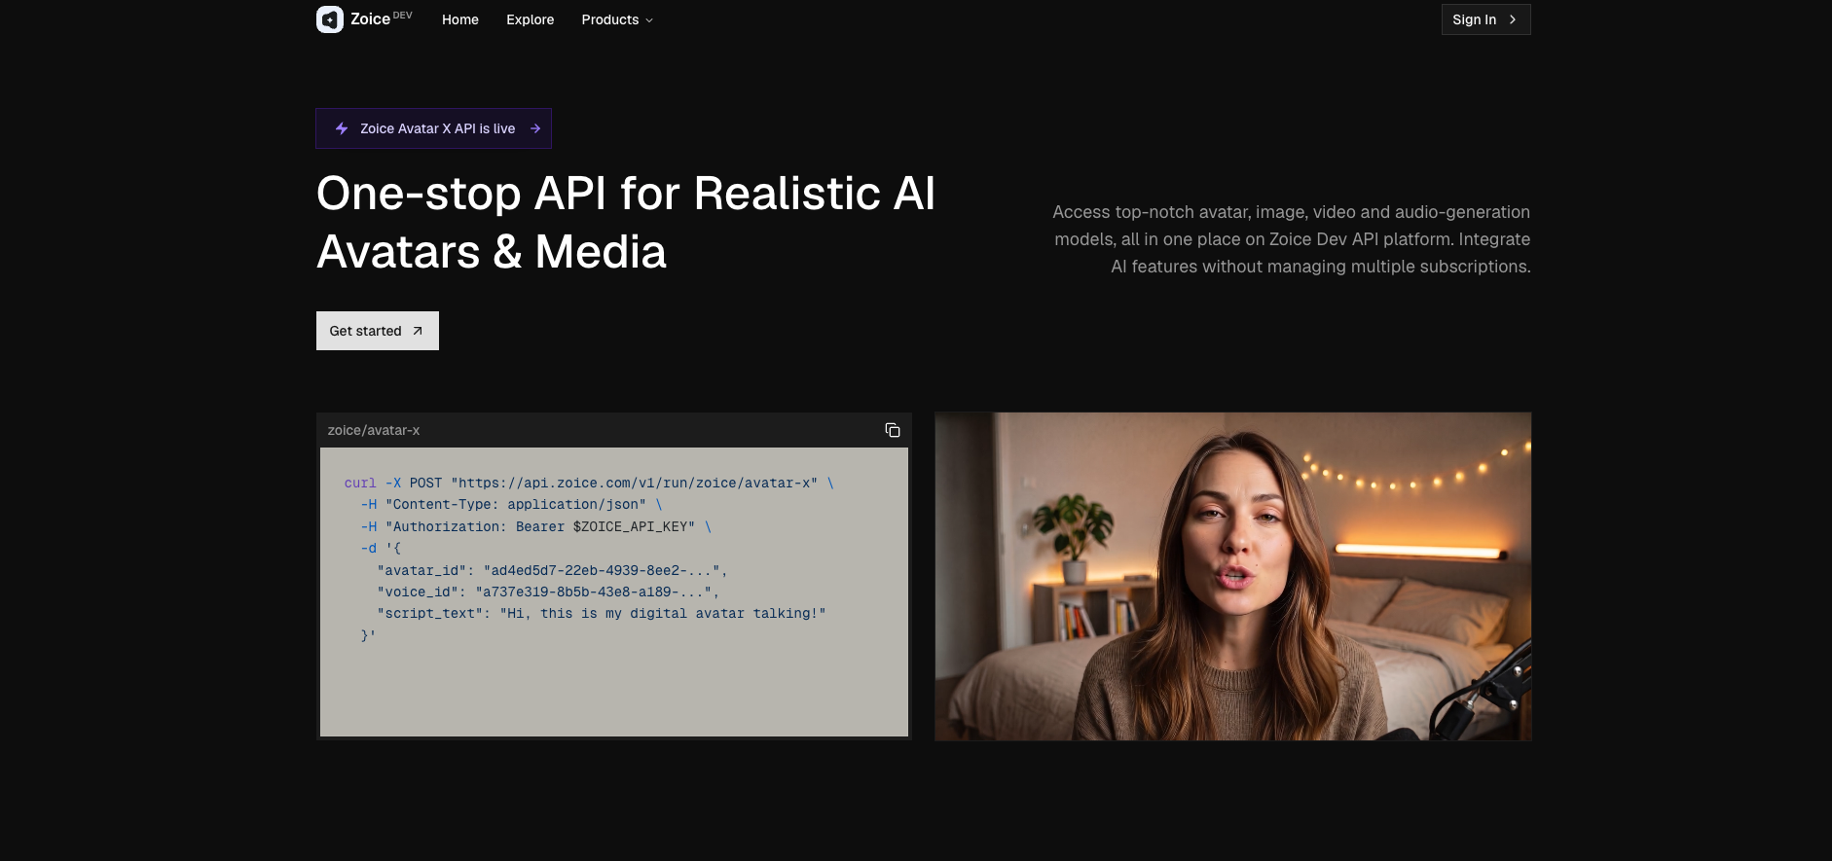Click the script_text line in code
The width and height of the screenshot is (1832, 861).
click(602, 613)
